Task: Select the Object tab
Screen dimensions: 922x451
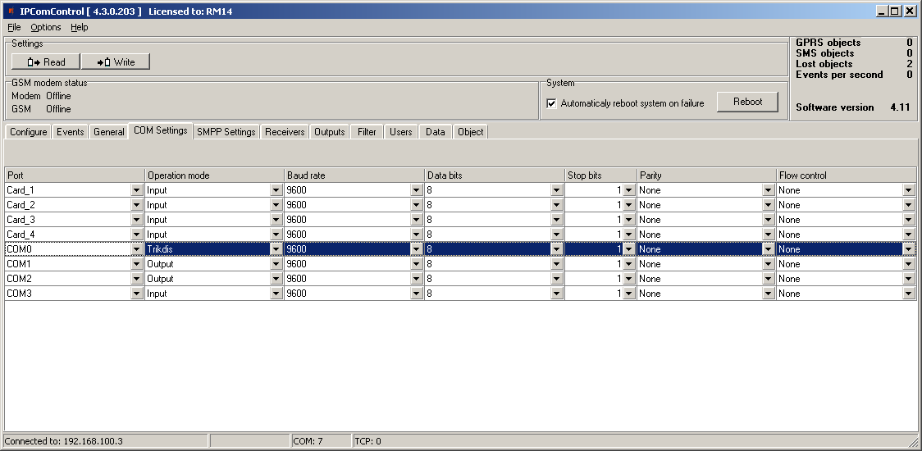Action: tap(471, 132)
